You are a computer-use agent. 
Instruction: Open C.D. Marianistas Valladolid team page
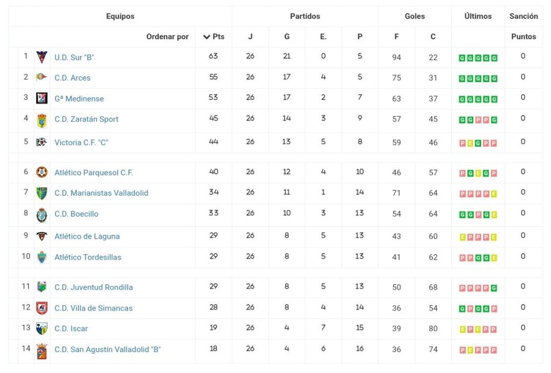101,193
